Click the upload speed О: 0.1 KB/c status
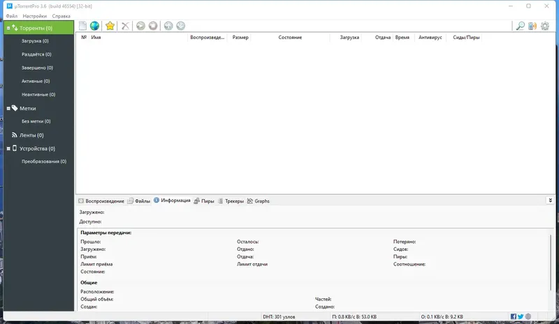 [x=442, y=316]
